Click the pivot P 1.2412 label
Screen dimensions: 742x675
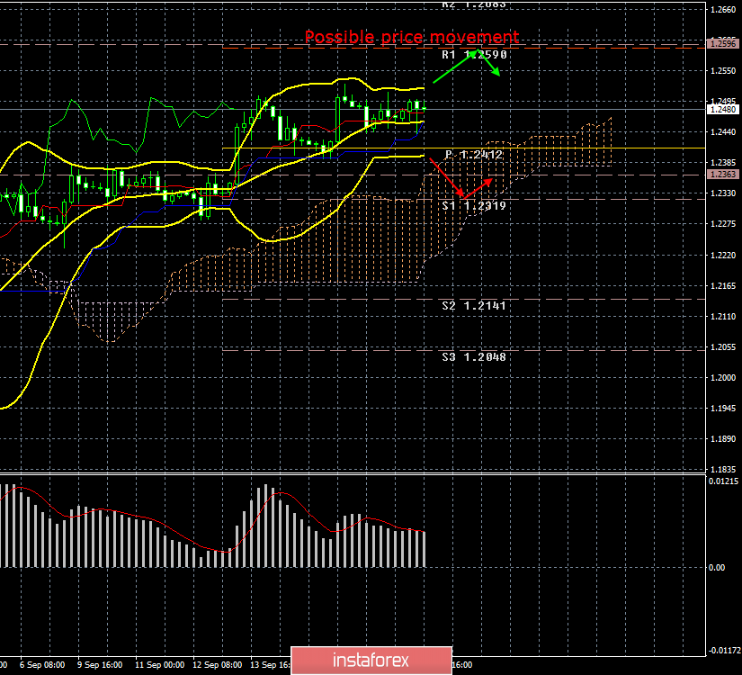[473, 155]
